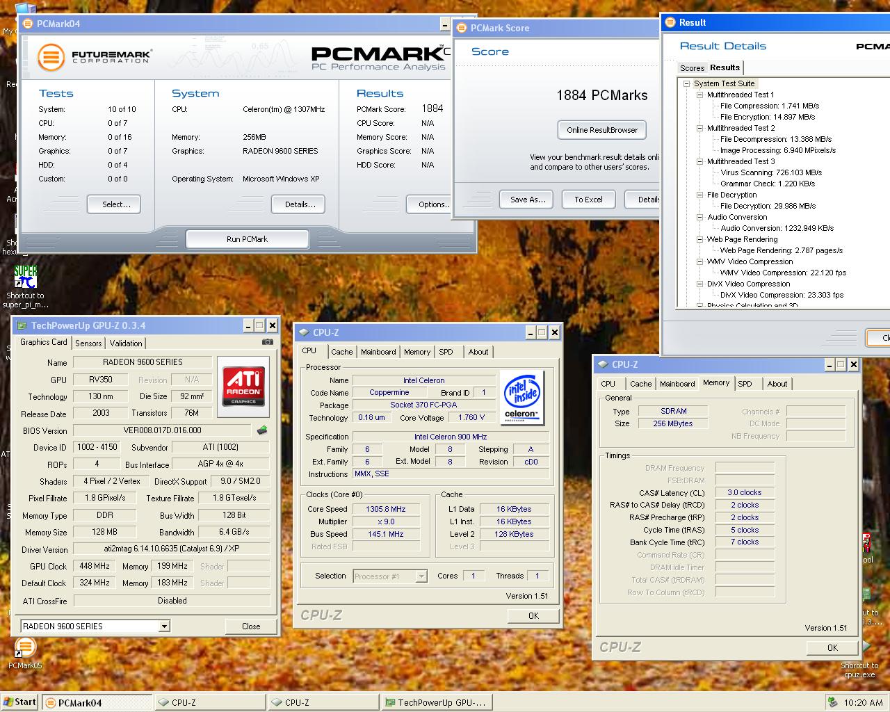Click the Run PCMark button
This screenshot has width=890, height=712.
(247, 239)
